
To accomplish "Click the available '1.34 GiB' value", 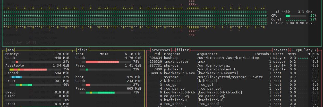I will 61,66.
